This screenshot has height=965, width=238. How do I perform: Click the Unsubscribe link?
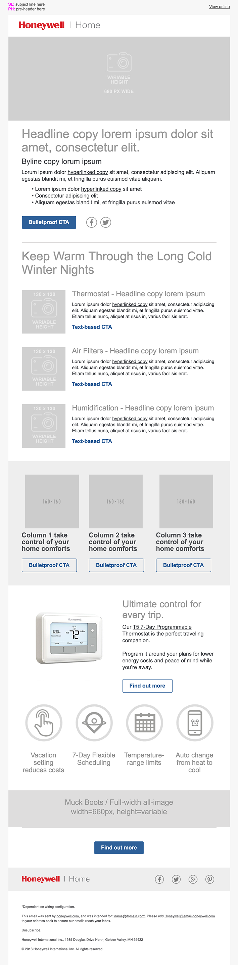(31, 930)
